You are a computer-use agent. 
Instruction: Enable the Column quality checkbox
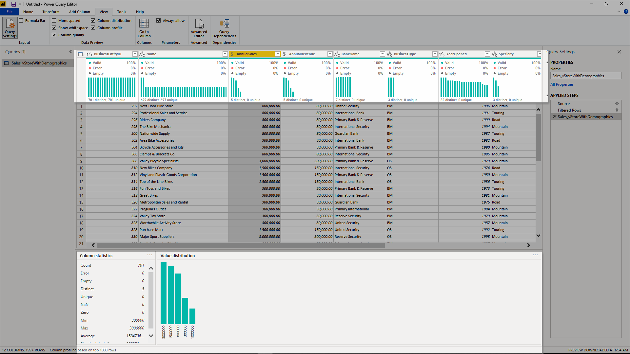point(54,35)
